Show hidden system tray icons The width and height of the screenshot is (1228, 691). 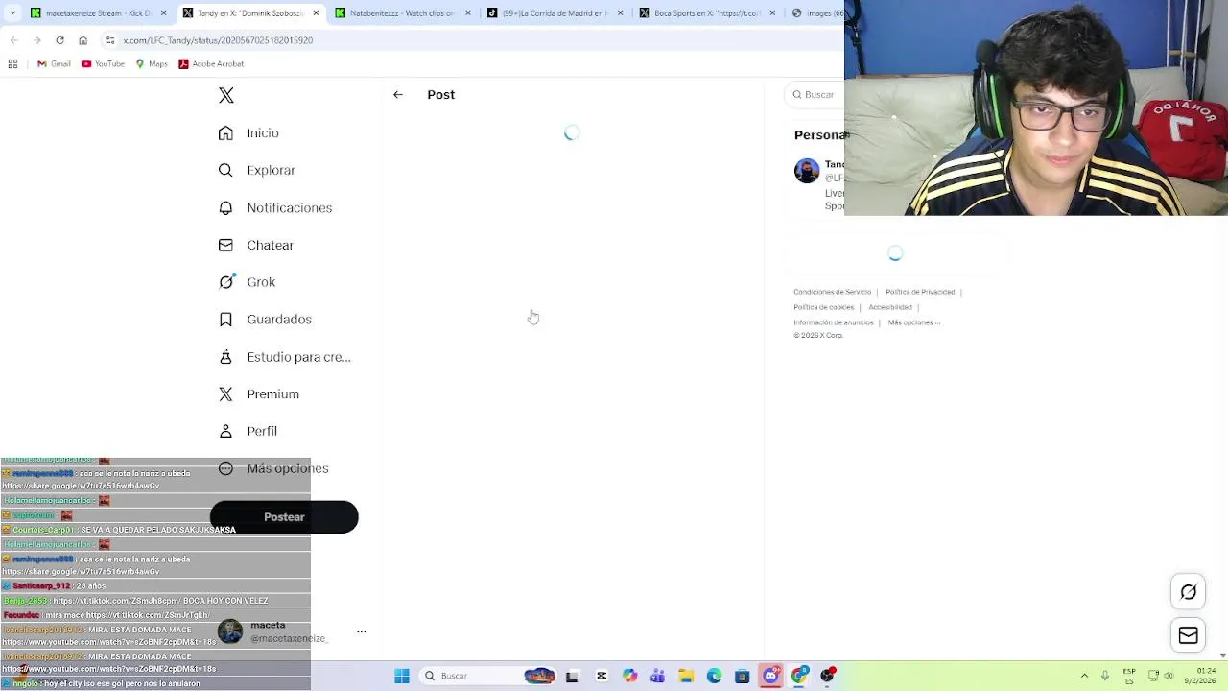point(1084,676)
